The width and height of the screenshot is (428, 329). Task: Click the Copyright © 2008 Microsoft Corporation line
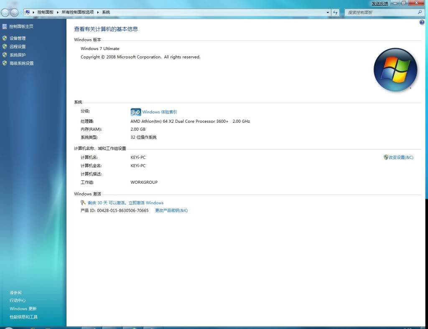[x=140, y=57]
